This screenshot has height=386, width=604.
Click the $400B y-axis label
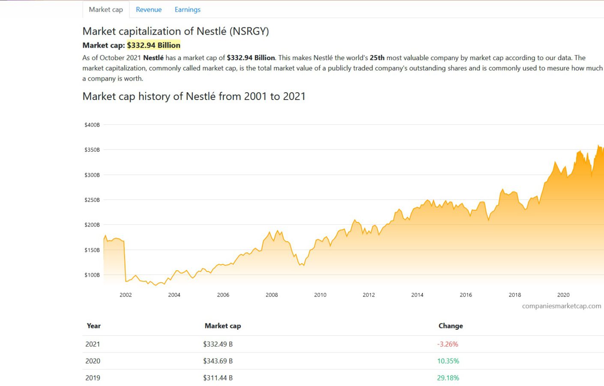tap(92, 125)
